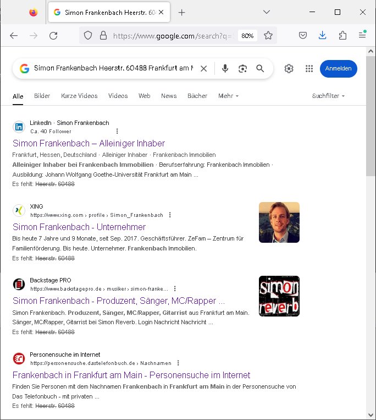Image resolution: width=376 pixels, height=420 pixels.
Task: Expand the Mehr dropdown menu
Action: (228, 96)
